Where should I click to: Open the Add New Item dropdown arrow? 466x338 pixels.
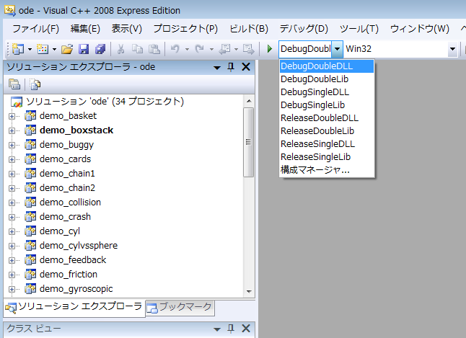[x=54, y=49]
